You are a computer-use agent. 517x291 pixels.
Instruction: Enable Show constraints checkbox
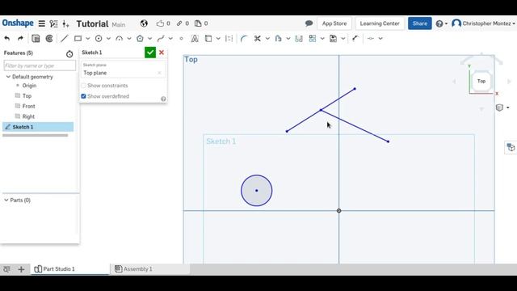click(83, 86)
